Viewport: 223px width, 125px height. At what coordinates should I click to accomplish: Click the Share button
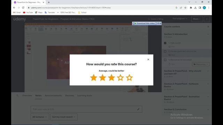point(197,19)
